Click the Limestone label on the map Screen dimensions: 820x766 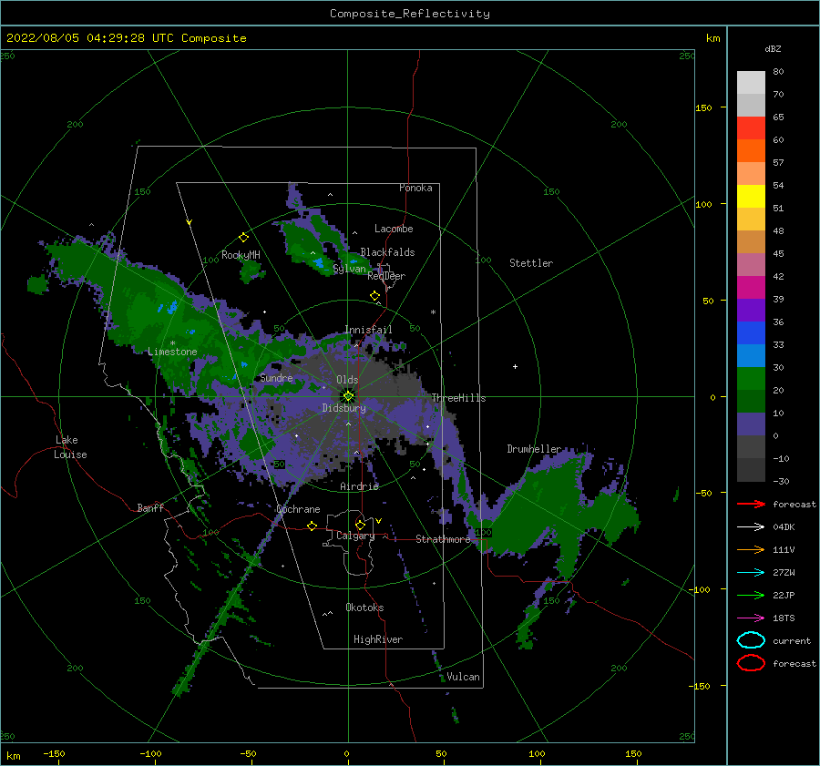(172, 352)
